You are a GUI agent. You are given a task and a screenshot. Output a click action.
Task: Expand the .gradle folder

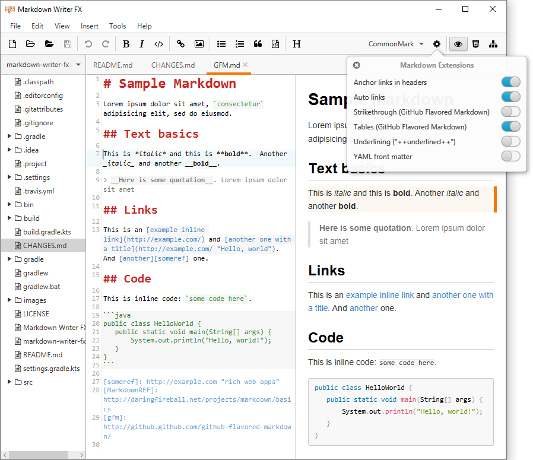9,137
